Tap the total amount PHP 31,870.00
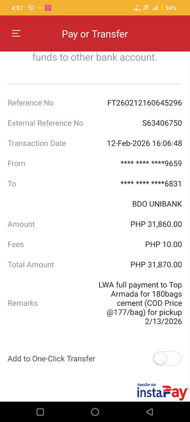Screen dimensions: 190x422 click(156, 264)
